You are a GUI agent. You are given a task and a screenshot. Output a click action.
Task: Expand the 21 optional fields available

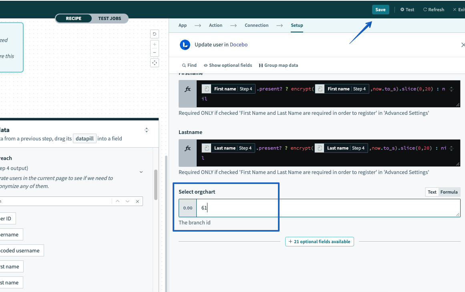(319, 241)
